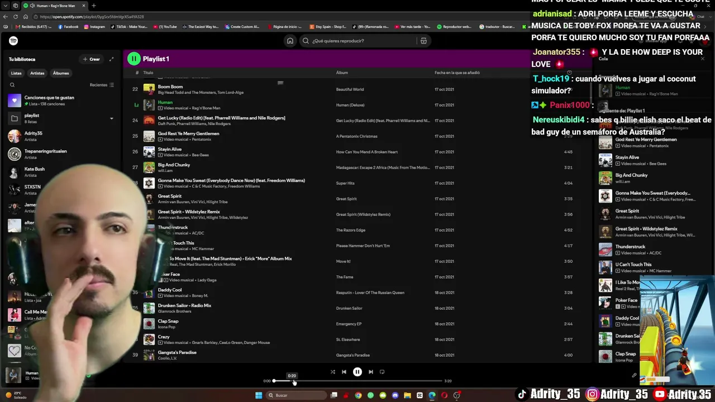The height and width of the screenshot is (402, 715).
Task: Open a new browser tab
Action: click(x=94, y=6)
